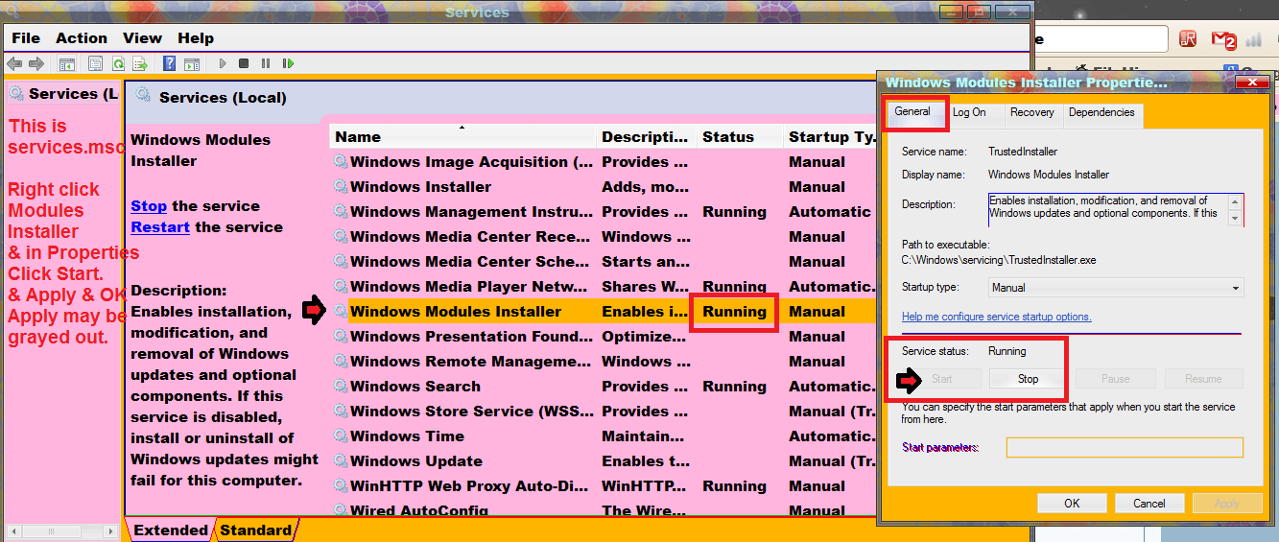The height and width of the screenshot is (542, 1279).
Task: Click the gear icon beside Windows Modules Installer
Action: (341, 312)
